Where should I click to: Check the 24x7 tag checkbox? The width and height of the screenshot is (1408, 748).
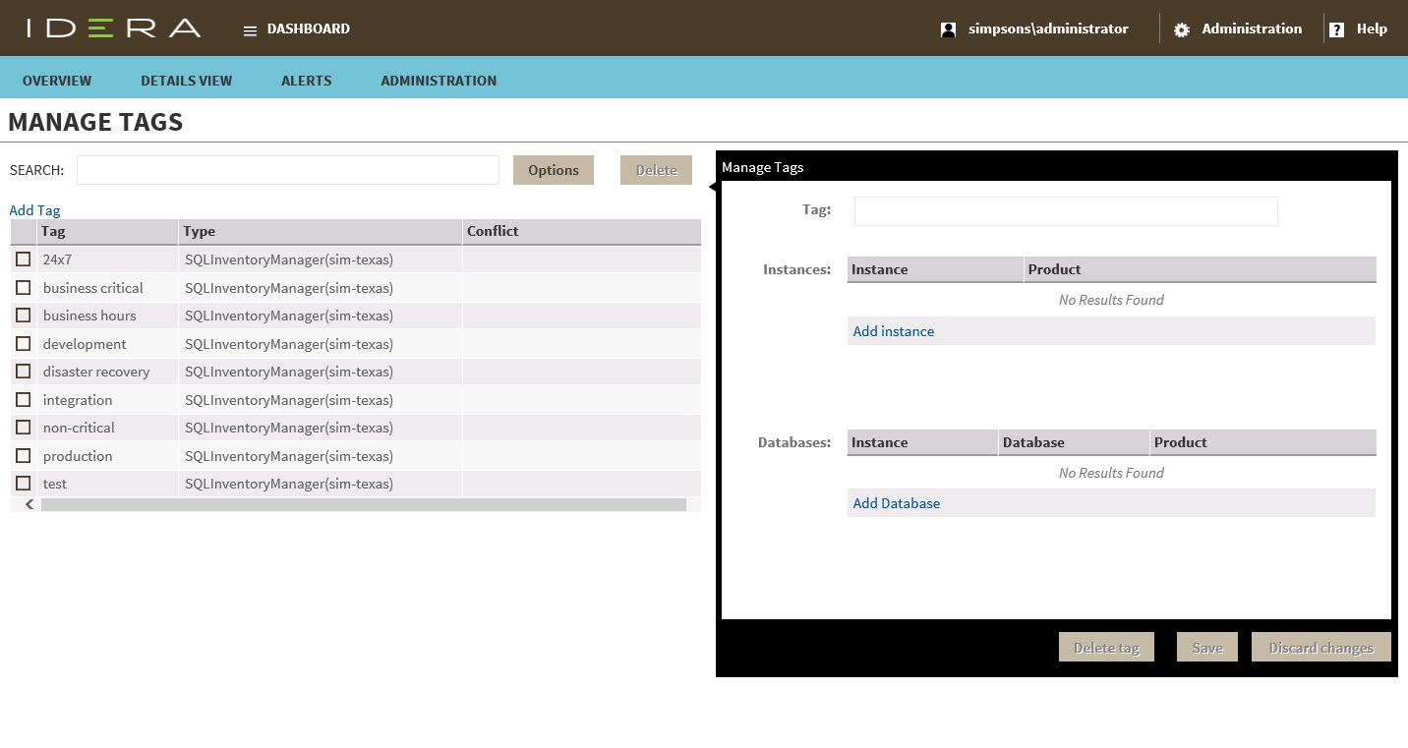(x=23, y=259)
